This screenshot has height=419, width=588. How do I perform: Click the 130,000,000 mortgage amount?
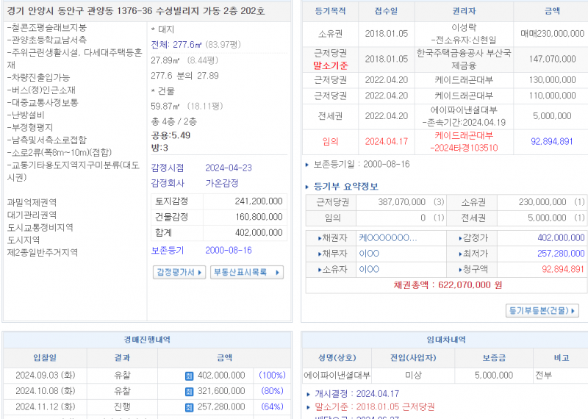(x=552, y=80)
